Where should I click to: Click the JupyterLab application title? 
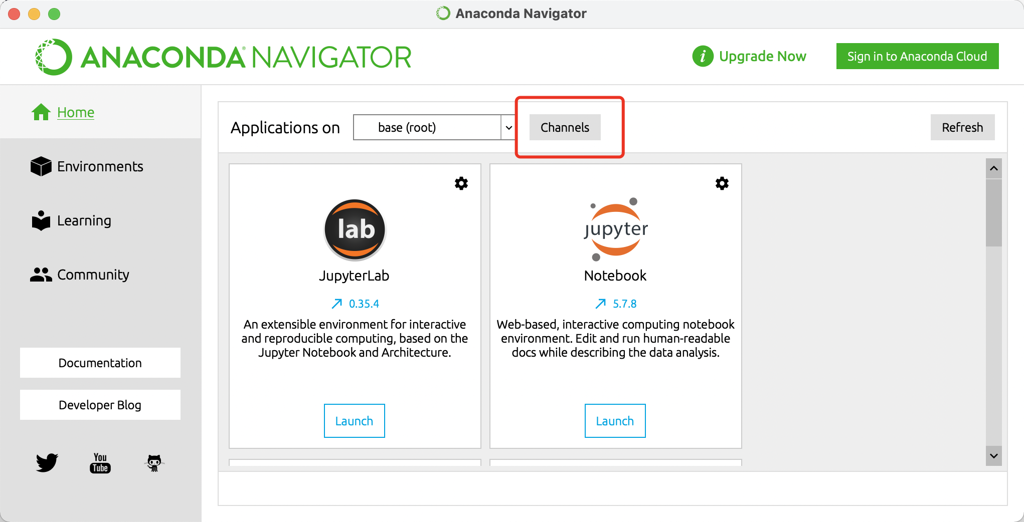(x=355, y=276)
